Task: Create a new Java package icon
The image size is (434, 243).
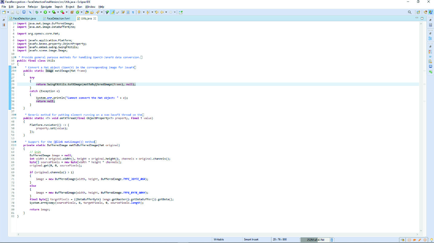Action: pyautogui.click(x=72, y=12)
